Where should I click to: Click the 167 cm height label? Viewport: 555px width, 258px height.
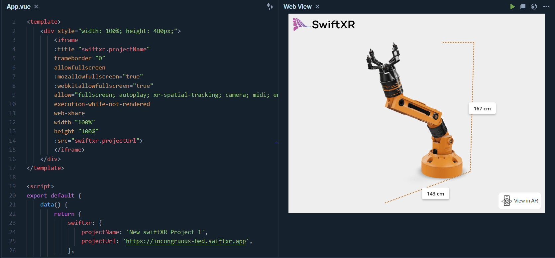482,109
